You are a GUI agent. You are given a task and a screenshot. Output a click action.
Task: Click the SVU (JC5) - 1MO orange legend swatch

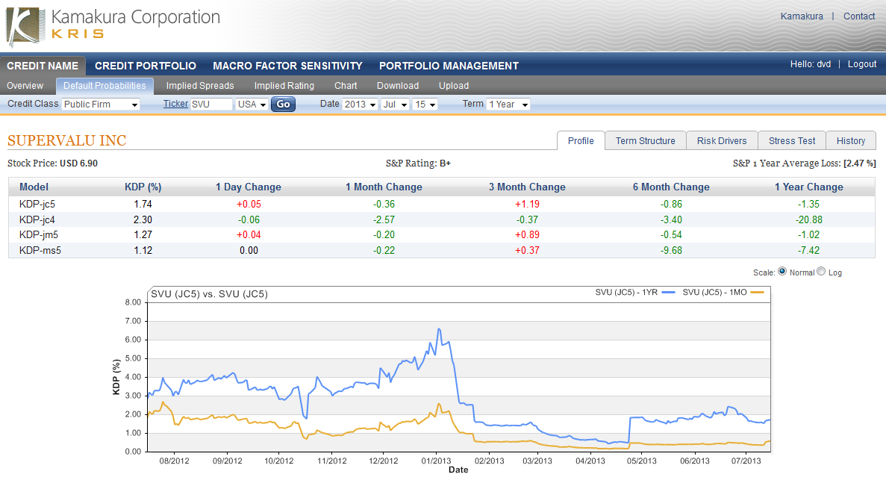click(757, 292)
